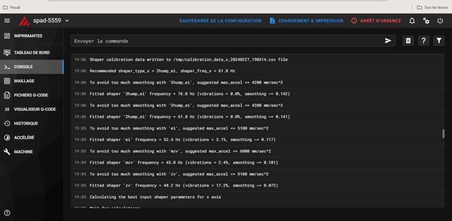Viewport: 452px width, 221px height.
Task: Send the command with arrow icon
Action: tap(388, 41)
